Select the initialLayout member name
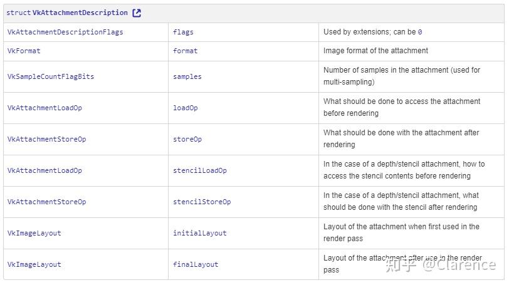Screen dimensions: 509x285 tap(200, 233)
